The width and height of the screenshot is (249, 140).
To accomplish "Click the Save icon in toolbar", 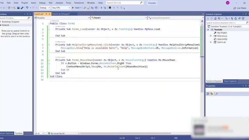I will (18, 8).
